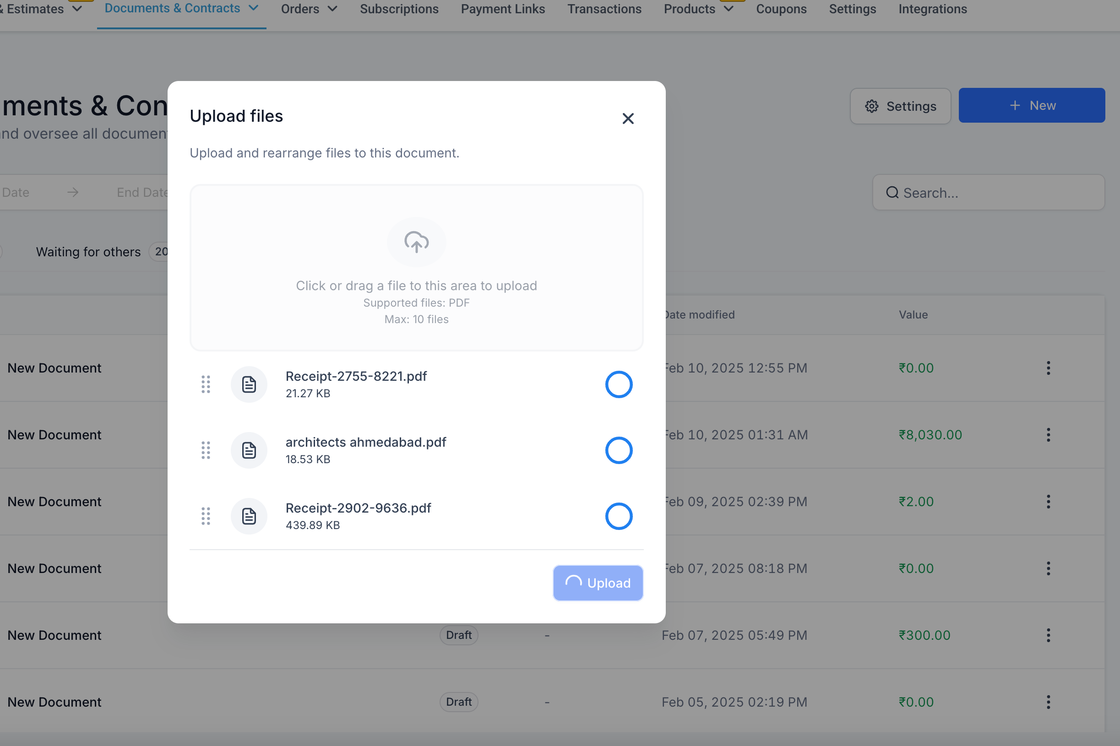Open three-dot menu for ₹8,030.00 row
The image size is (1120, 746).
coord(1048,435)
